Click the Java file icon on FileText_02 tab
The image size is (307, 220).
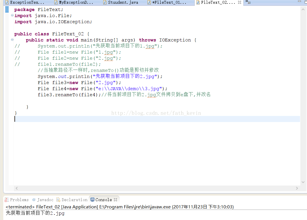click(x=198, y=2)
